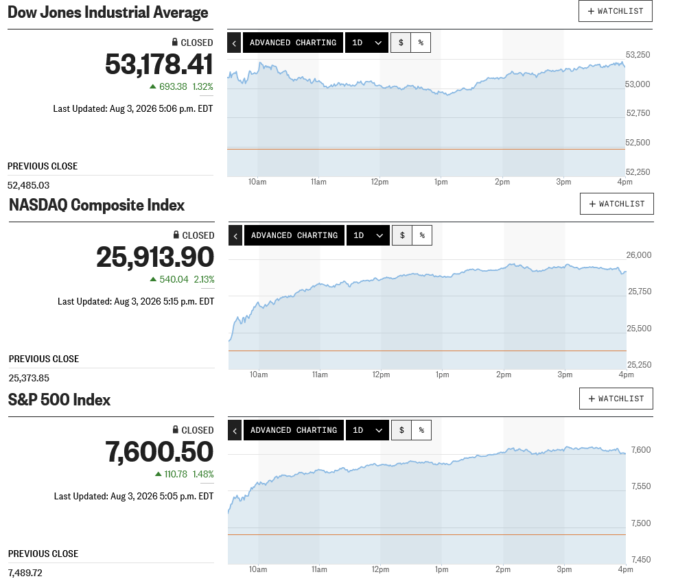Switch S&P 500 chart to percent view

pyautogui.click(x=421, y=430)
